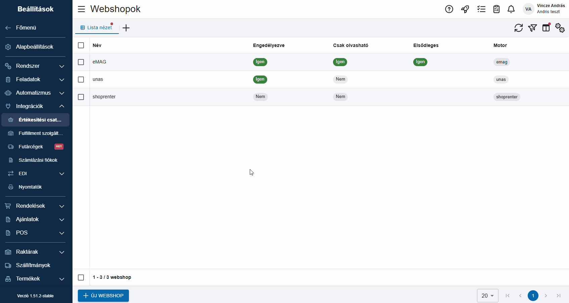
Task: Expand the Rendszer menu section
Action: 35,66
